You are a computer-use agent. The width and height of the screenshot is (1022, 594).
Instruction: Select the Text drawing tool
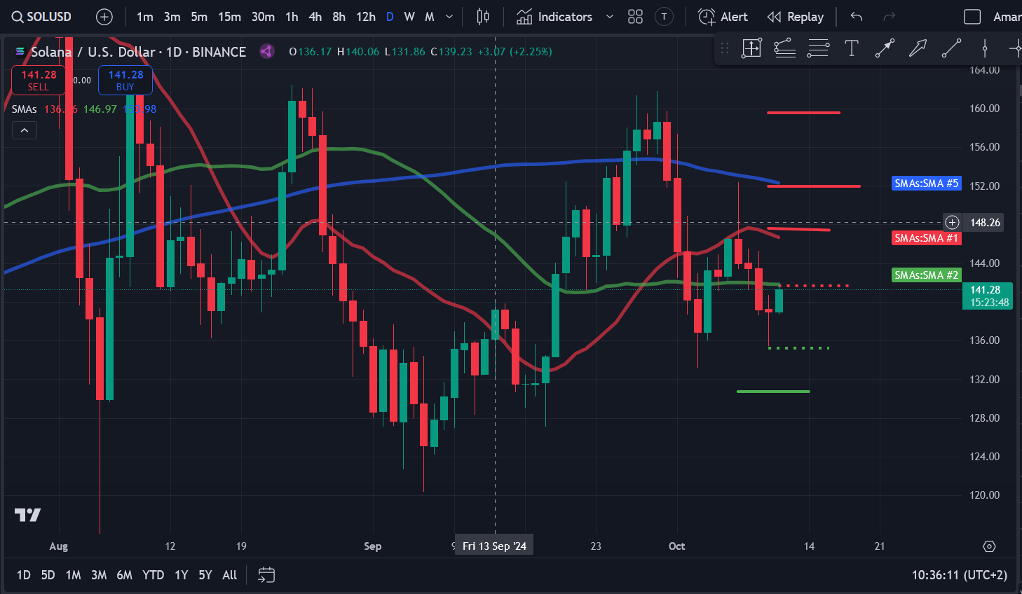pyautogui.click(x=851, y=48)
